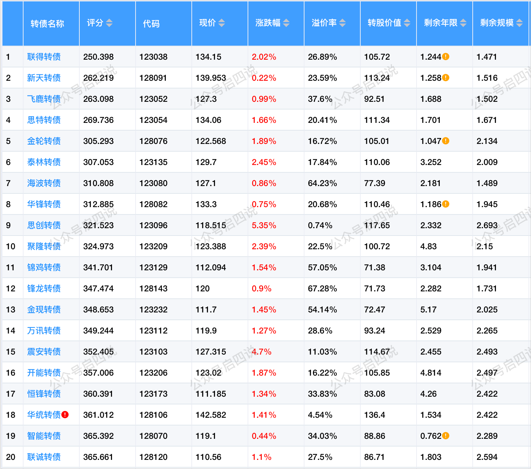Open 锦鸡转债 bond details
The width and height of the screenshot is (531, 469).
[44, 267]
